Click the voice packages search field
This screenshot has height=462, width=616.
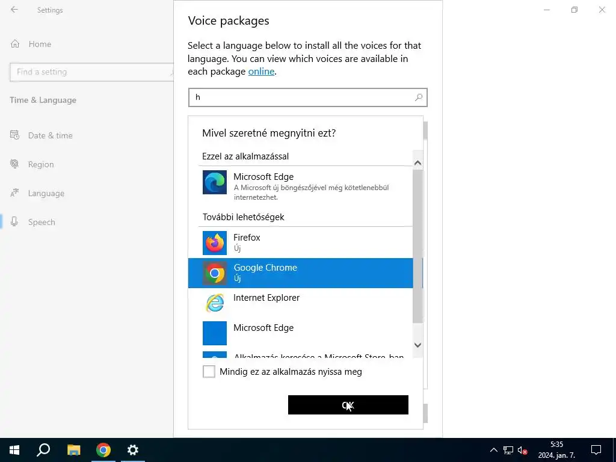307,97
